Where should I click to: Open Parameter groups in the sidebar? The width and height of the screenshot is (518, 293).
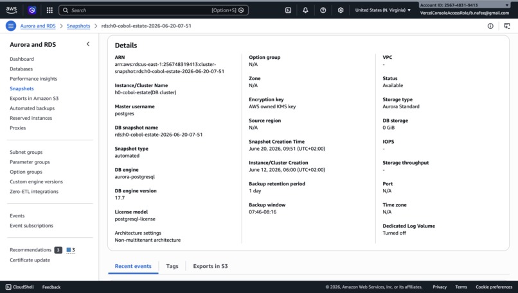[30, 162]
